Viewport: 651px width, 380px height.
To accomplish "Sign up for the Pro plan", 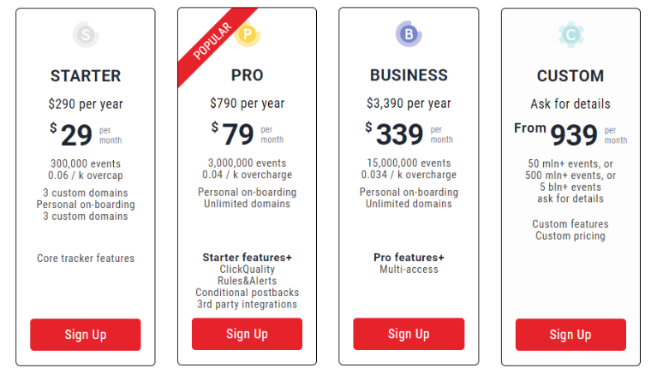I will coord(247,334).
